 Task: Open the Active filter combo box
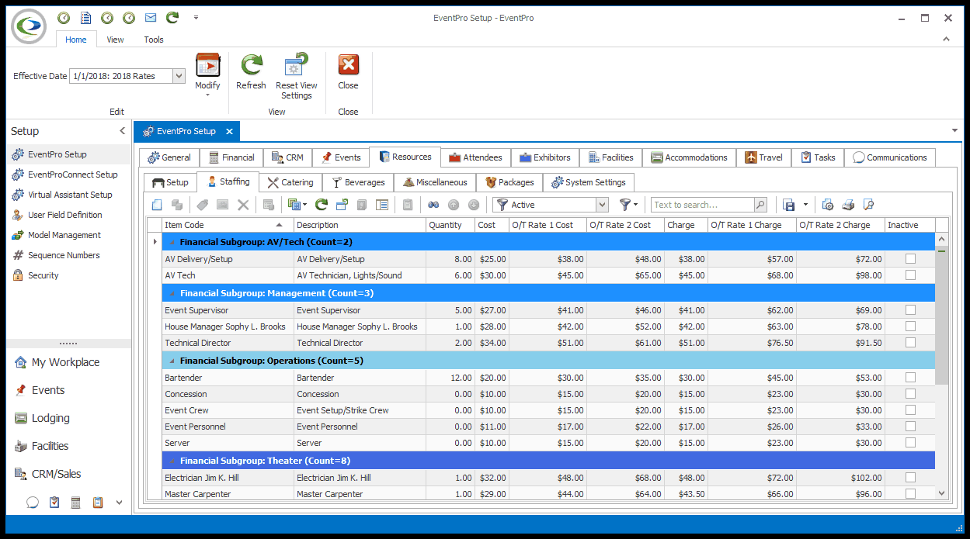(x=602, y=205)
